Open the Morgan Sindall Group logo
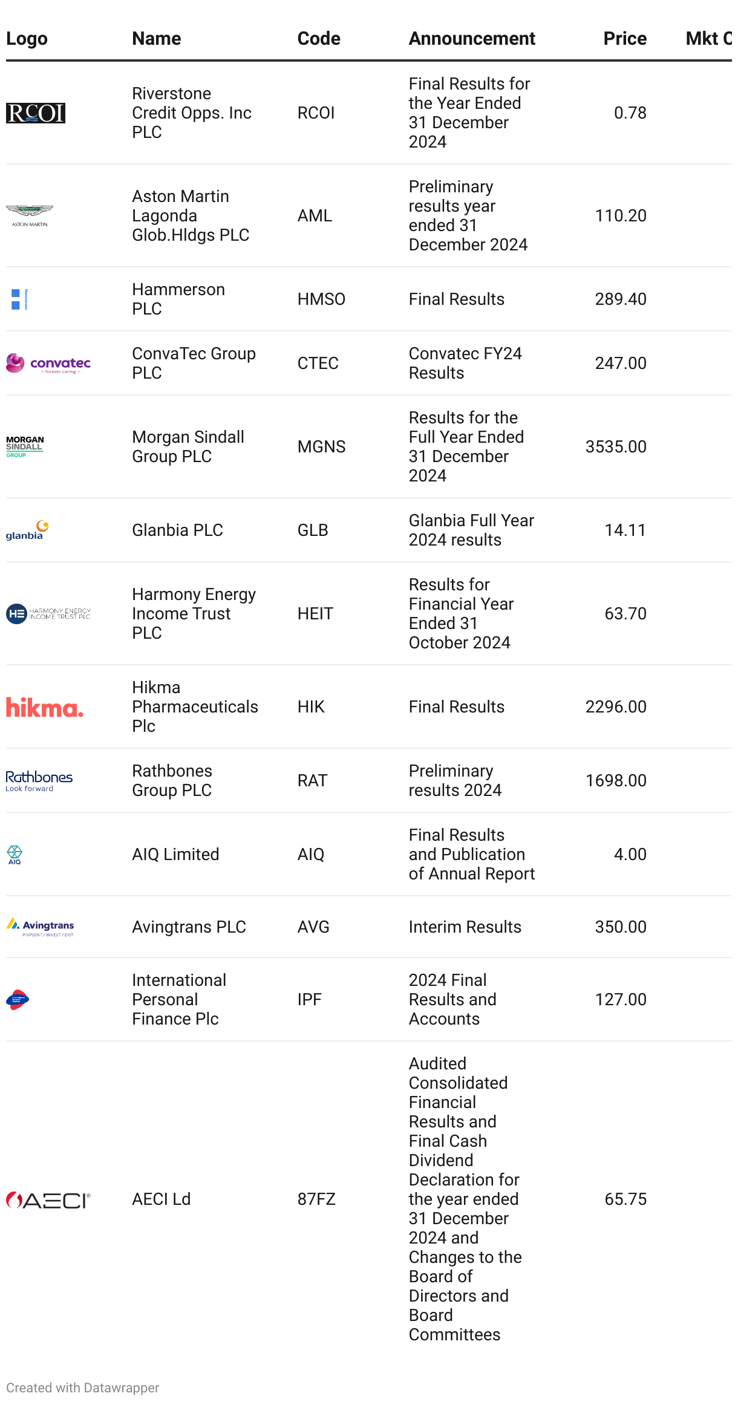The image size is (738, 1402). (x=25, y=447)
